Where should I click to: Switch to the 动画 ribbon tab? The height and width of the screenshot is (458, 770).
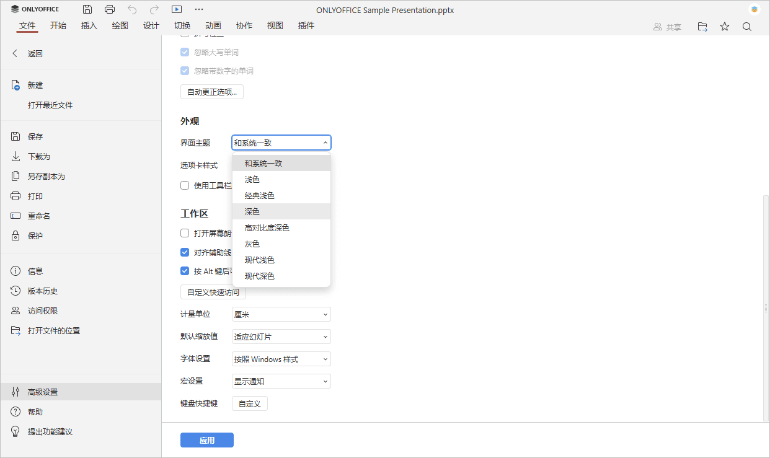click(213, 25)
